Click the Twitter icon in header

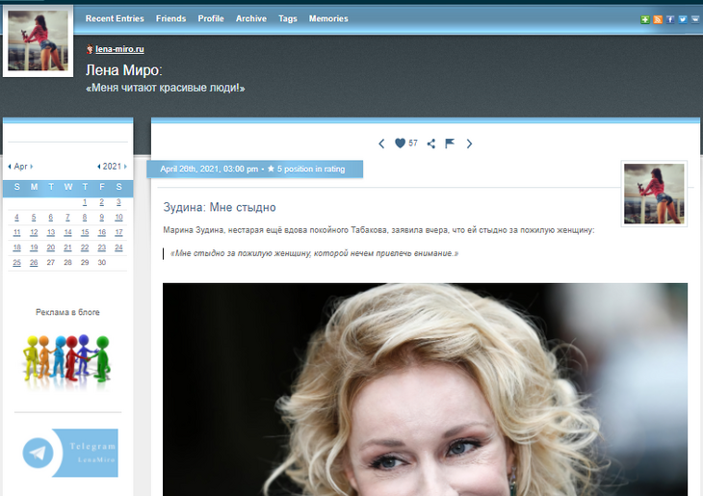pyautogui.click(x=682, y=19)
